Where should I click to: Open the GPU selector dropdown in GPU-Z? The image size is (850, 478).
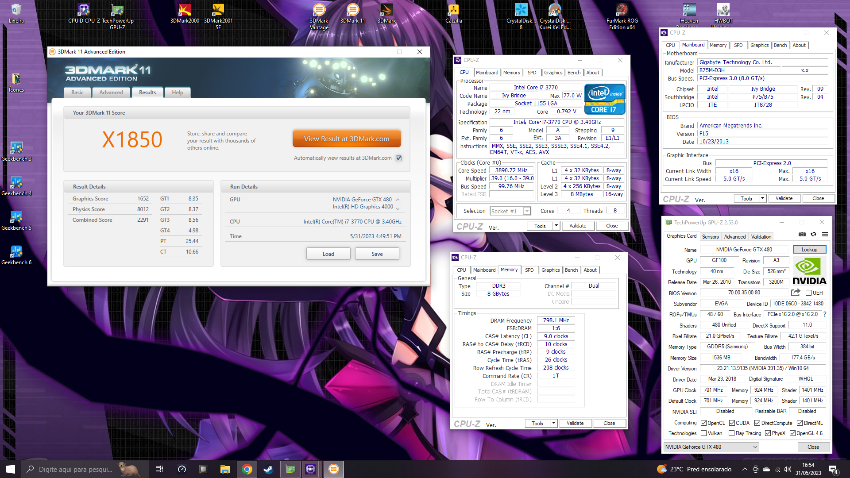pyautogui.click(x=711, y=447)
